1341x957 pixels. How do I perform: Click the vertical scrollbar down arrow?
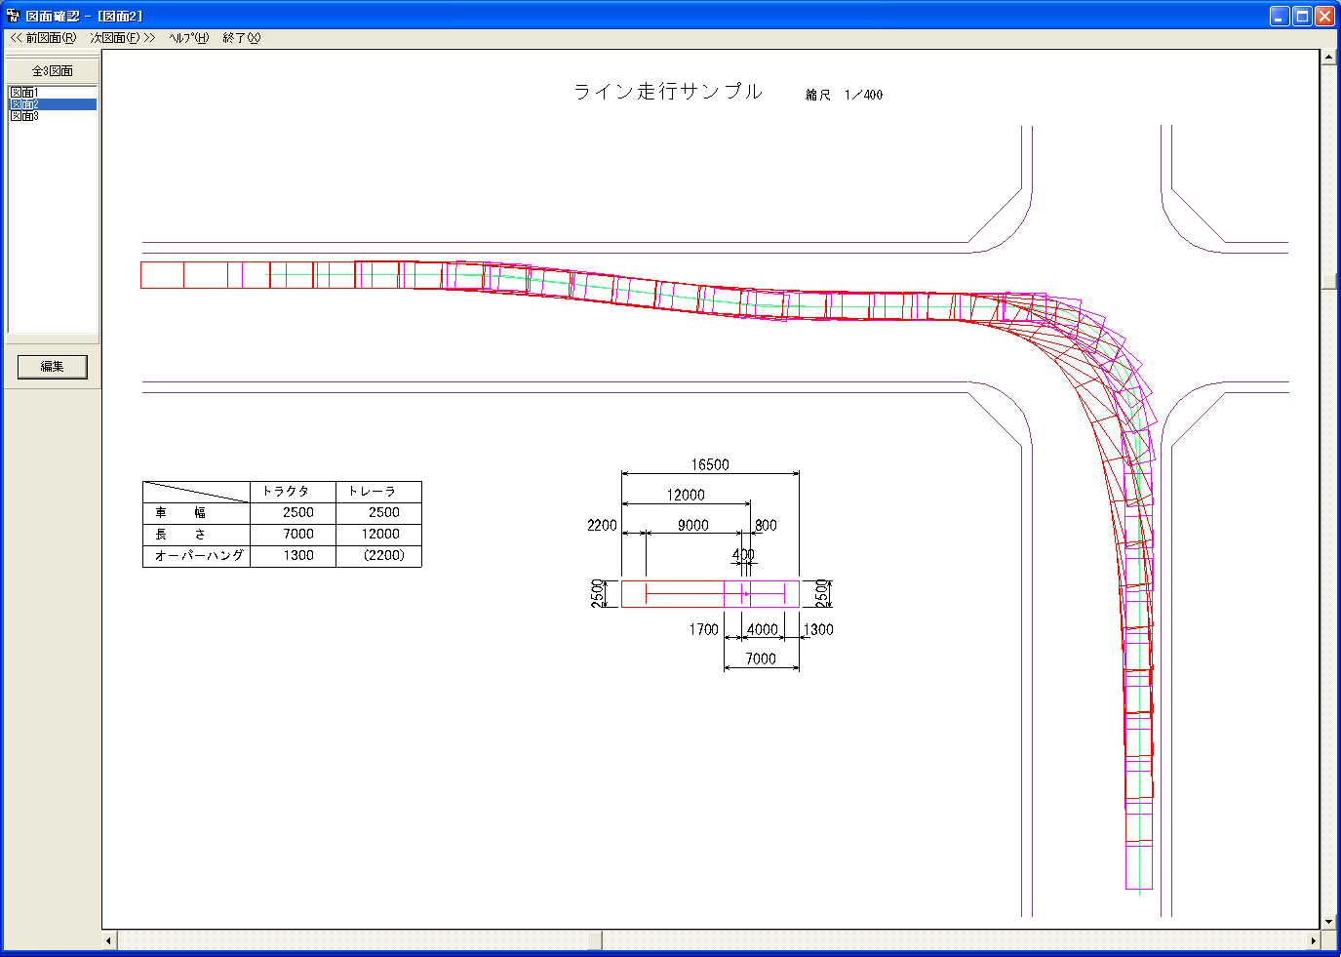point(1328,921)
